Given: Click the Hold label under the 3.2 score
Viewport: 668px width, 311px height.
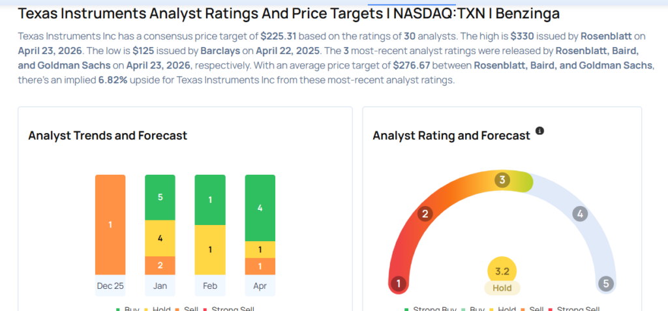Looking at the screenshot, I should (502, 288).
